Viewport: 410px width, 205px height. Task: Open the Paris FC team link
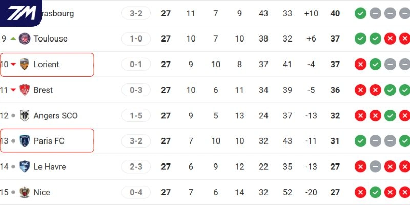pyautogui.click(x=49, y=141)
